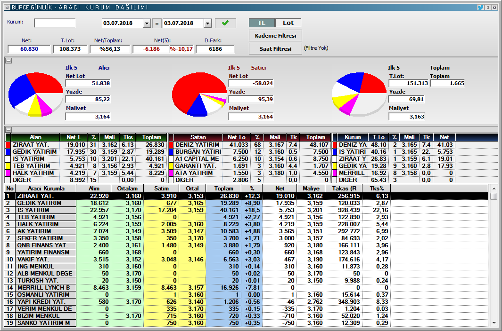Select the YATIRIM FINANSM row

coord(246,252)
